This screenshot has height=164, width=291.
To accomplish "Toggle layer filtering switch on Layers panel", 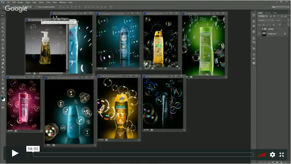I will (288, 16).
